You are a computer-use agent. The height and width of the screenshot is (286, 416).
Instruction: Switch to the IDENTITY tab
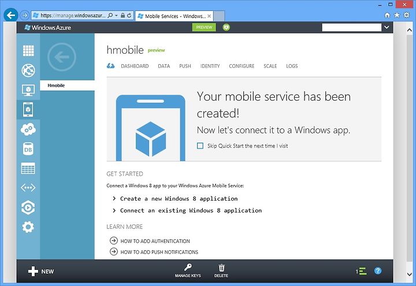tap(210, 66)
